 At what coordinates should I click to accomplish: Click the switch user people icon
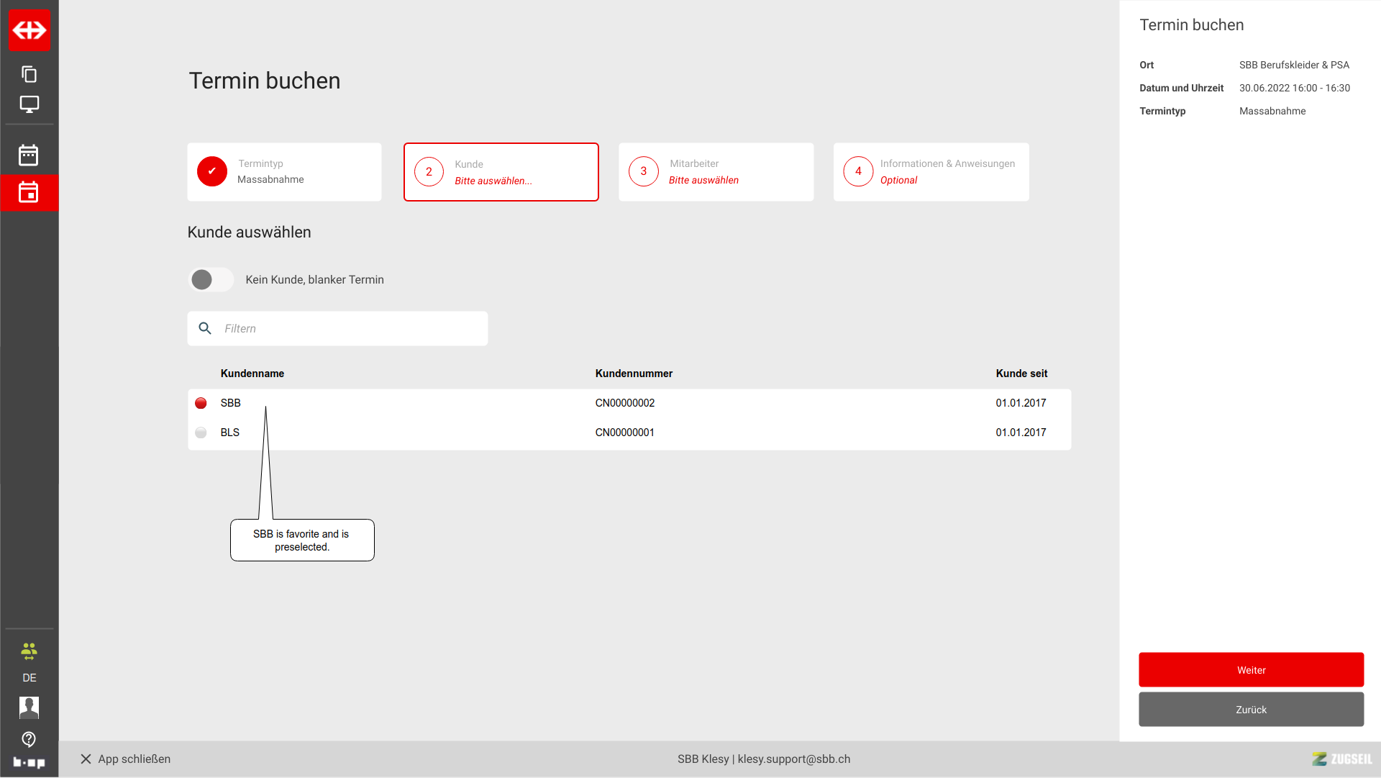[29, 651]
